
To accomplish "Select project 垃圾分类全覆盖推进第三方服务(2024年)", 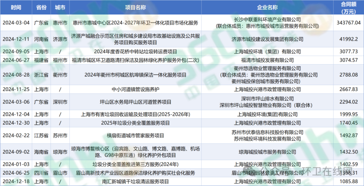I will (135, 164).
